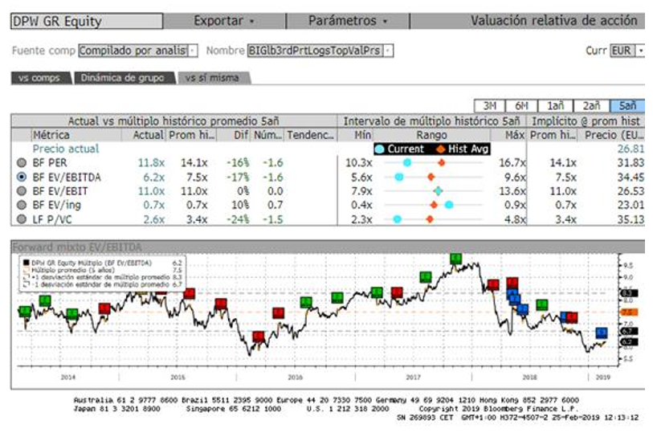Click the 2016 label on the chart axis
Image resolution: width=653 pixels, height=441 pixels.
coord(296,378)
